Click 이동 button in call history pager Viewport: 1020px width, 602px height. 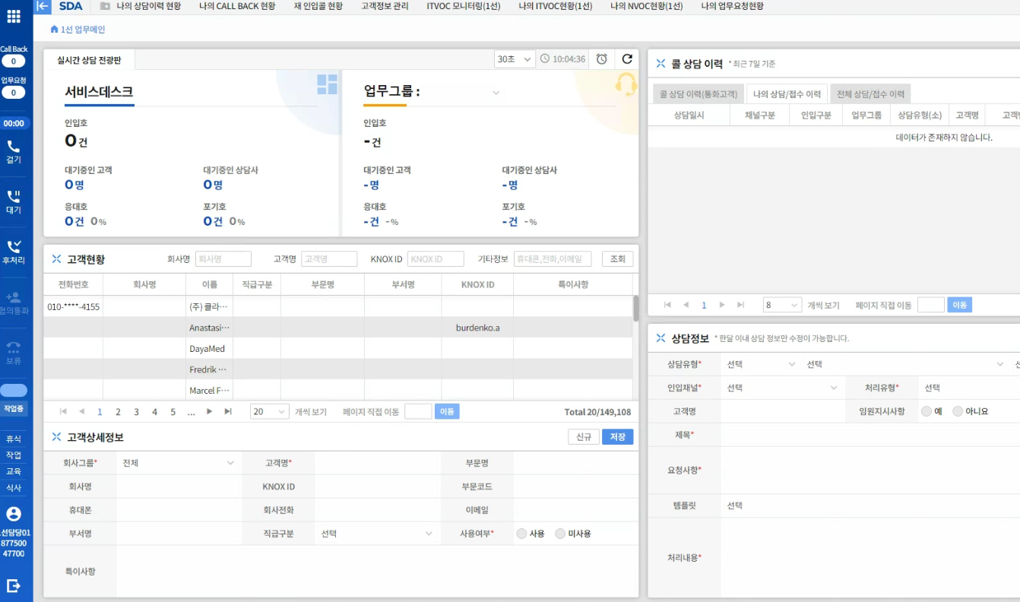(x=960, y=305)
